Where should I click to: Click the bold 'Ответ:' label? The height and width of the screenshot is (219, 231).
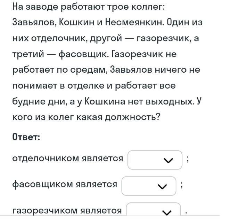[26, 137]
